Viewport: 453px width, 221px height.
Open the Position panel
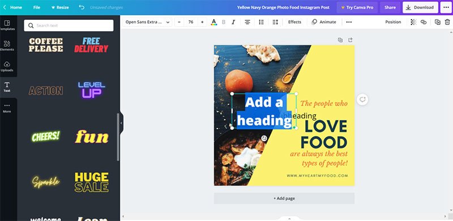tap(393, 22)
